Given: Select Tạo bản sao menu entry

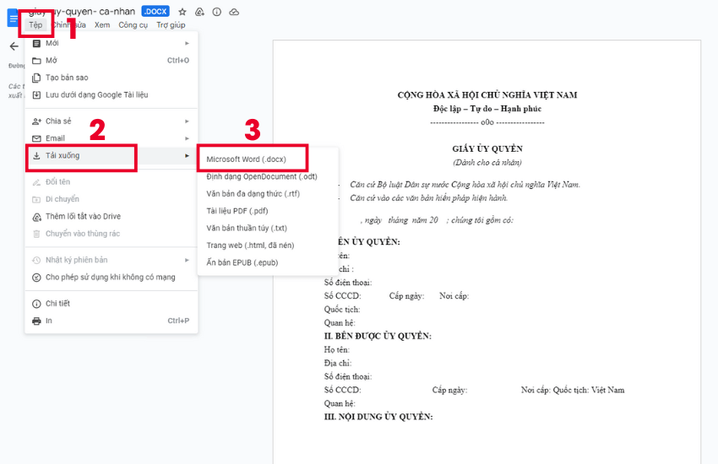Looking at the screenshot, I should 112,78.
